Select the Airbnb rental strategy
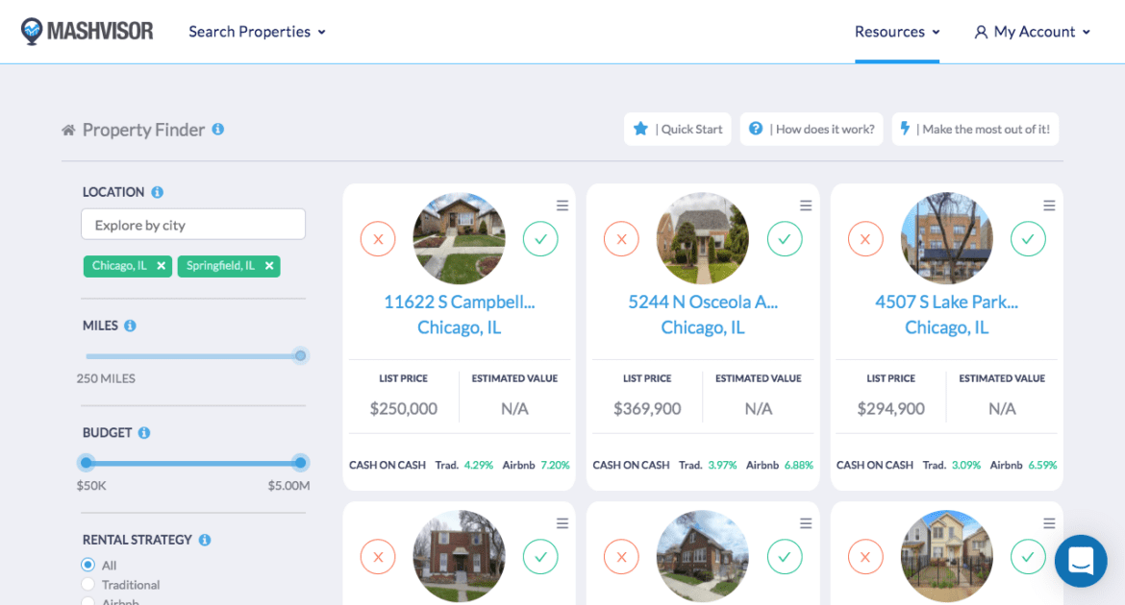This screenshot has height=605, width=1125. (87, 600)
